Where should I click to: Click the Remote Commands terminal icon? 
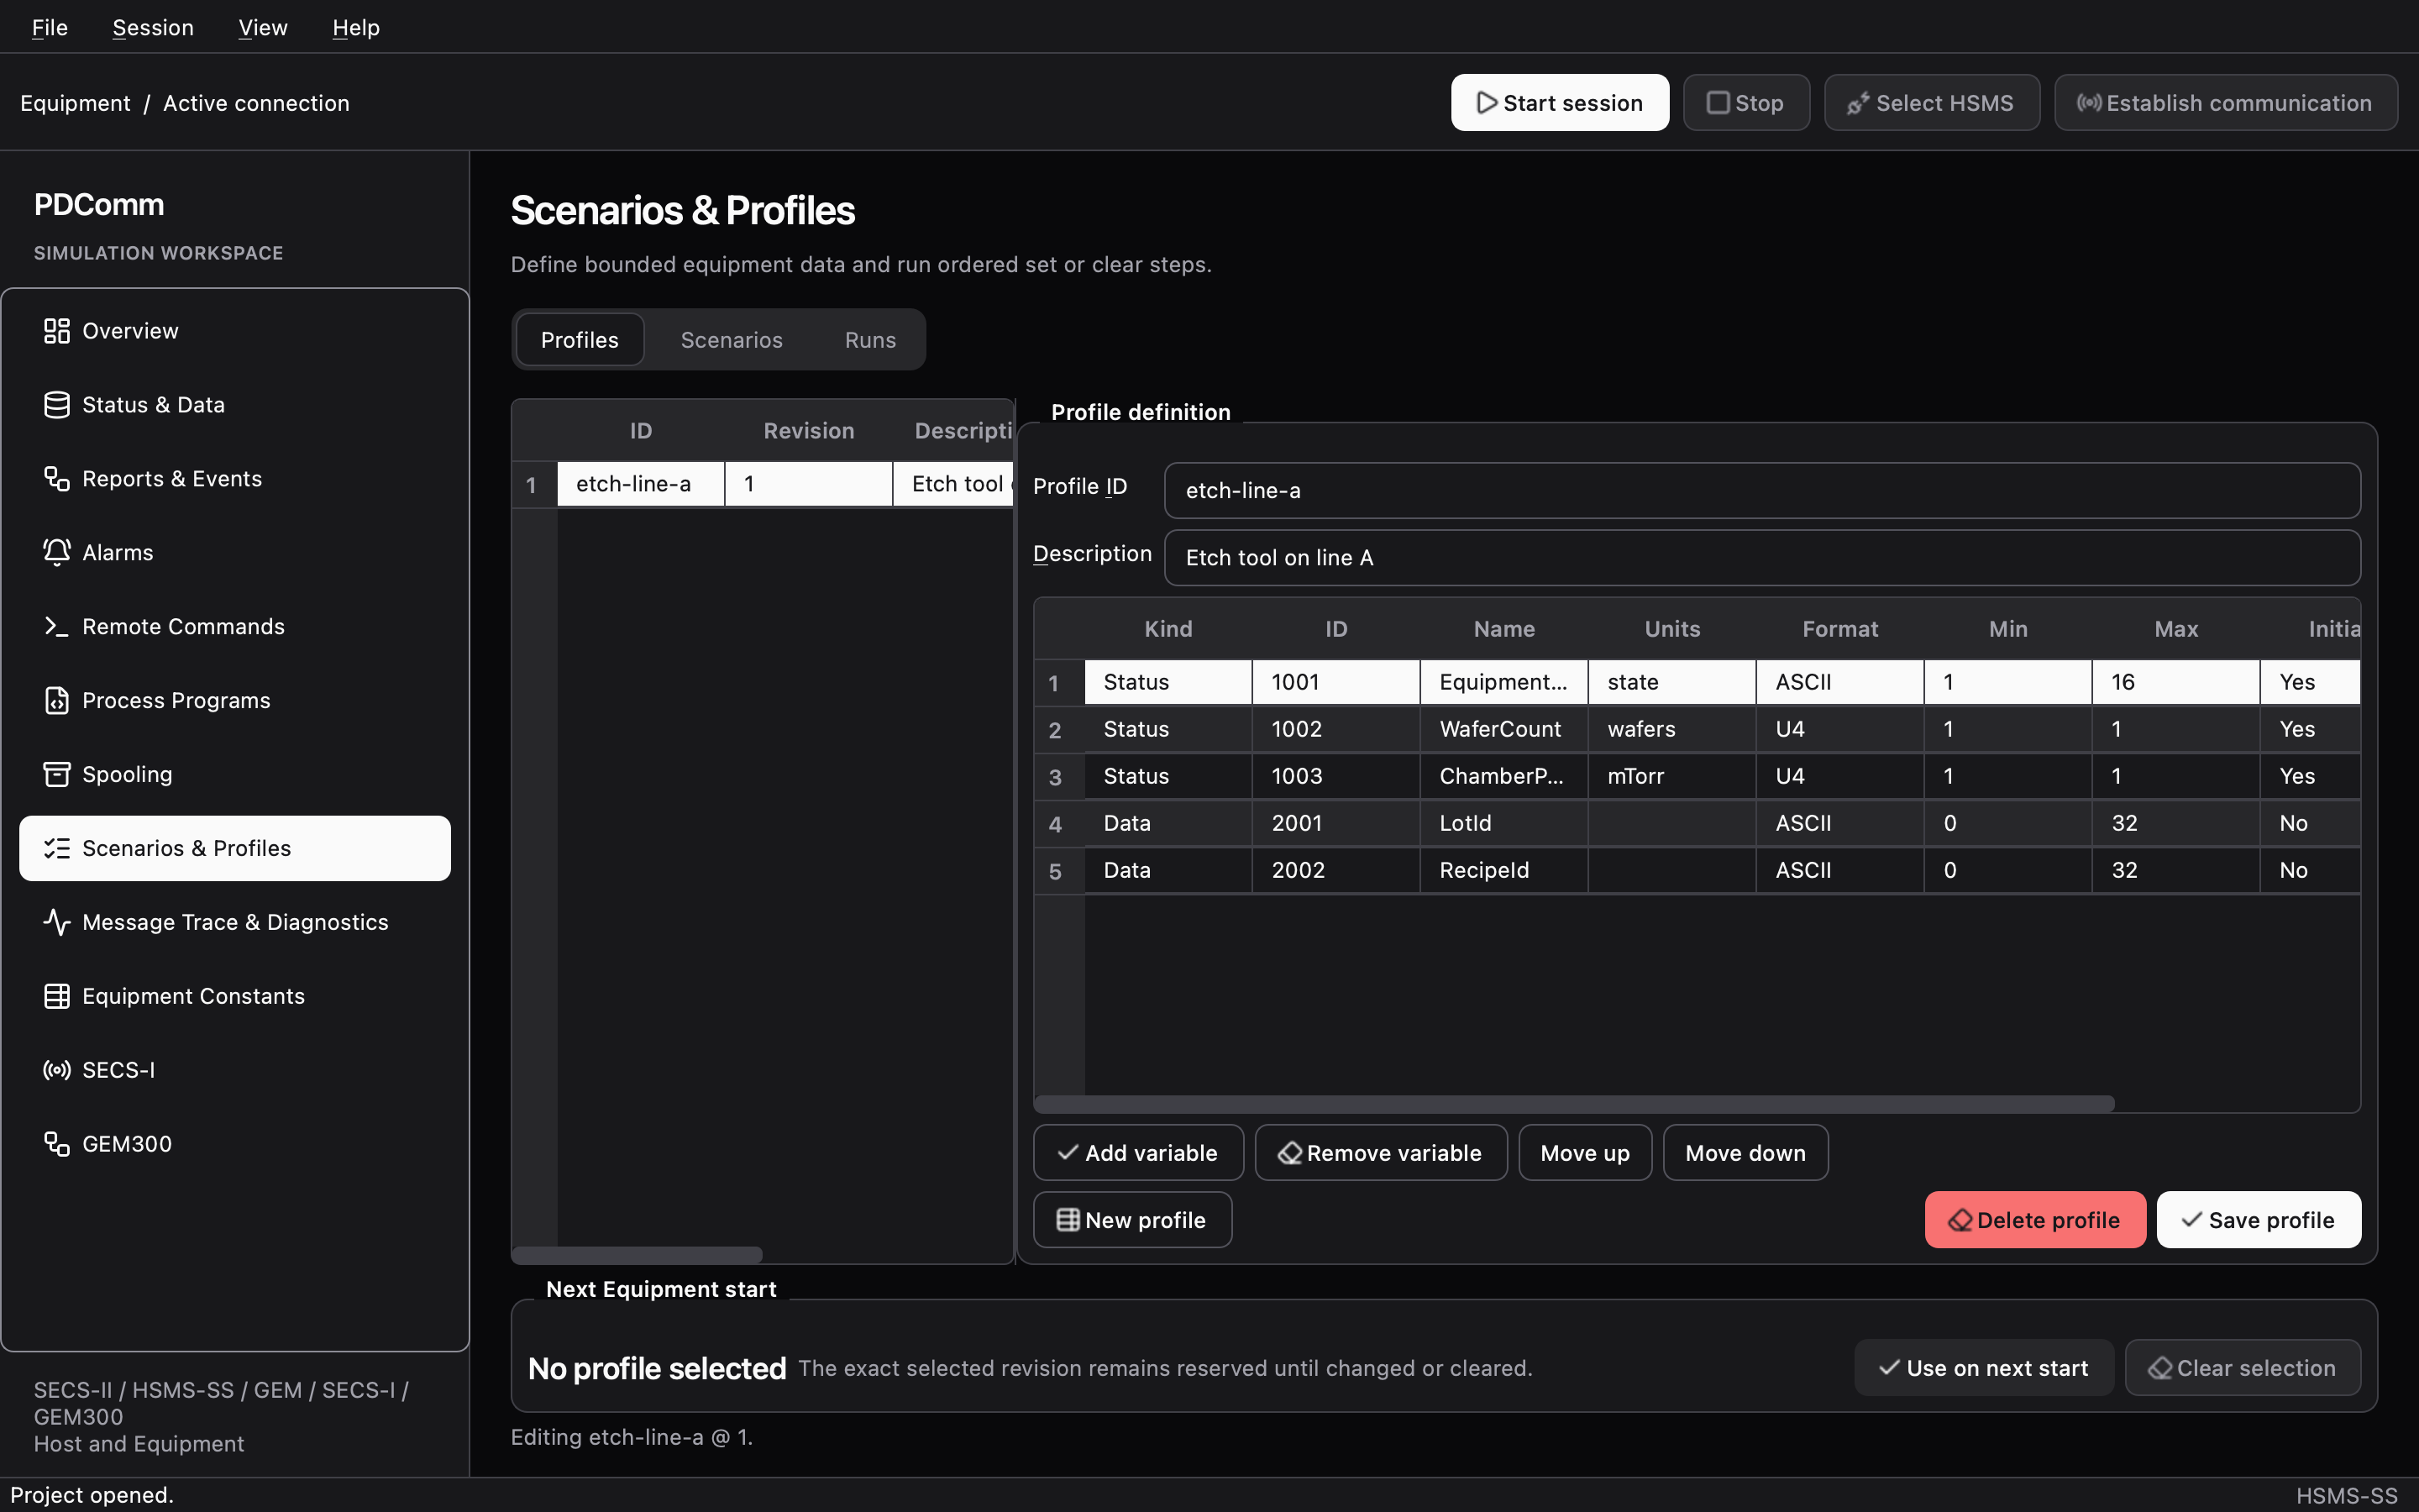pyautogui.click(x=56, y=627)
